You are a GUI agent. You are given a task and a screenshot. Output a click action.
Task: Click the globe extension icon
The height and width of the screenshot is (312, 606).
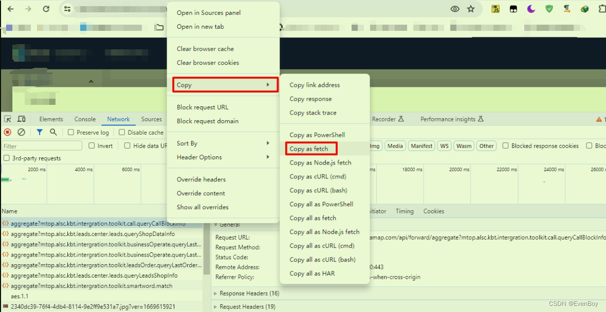(585, 9)
